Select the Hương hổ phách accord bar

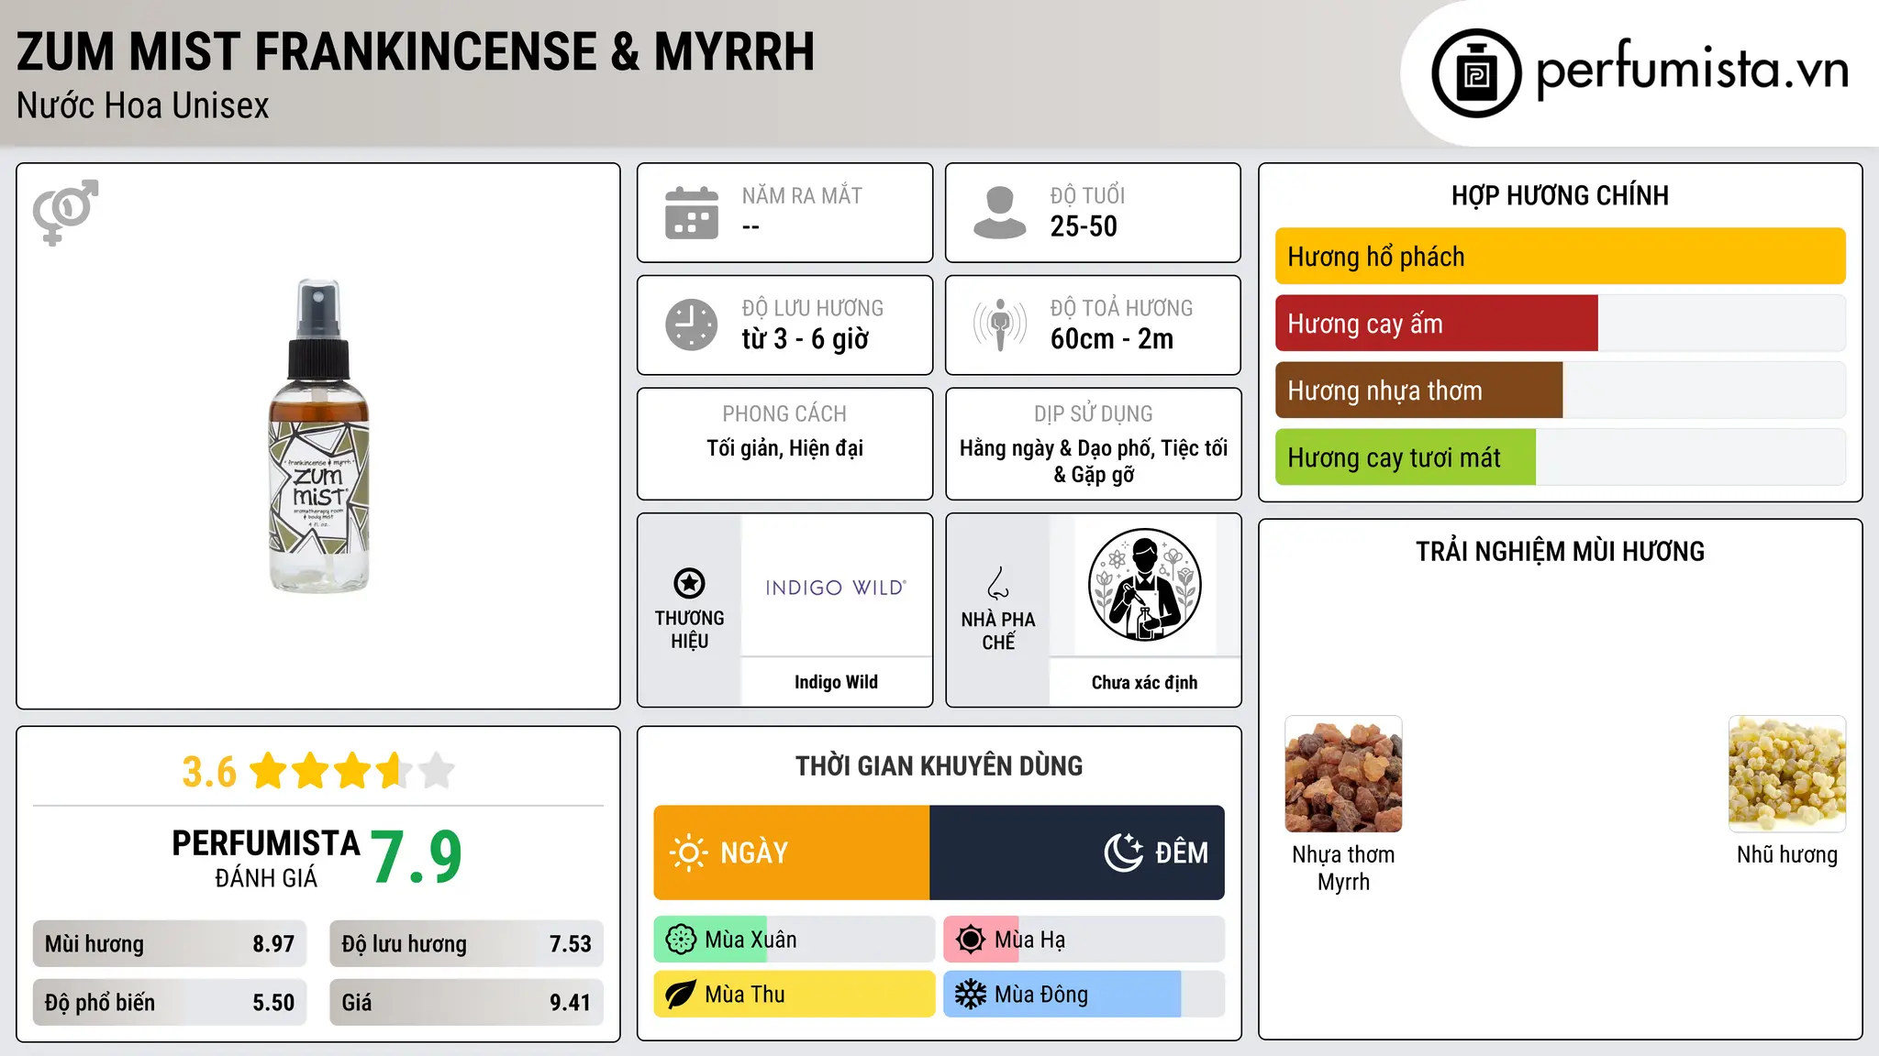pyautogui.click(x=1560, y=257)
